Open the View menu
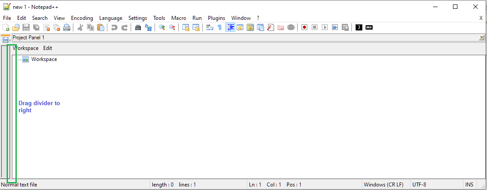The height and width of the screenshot is (190, 487). [59, 18]
